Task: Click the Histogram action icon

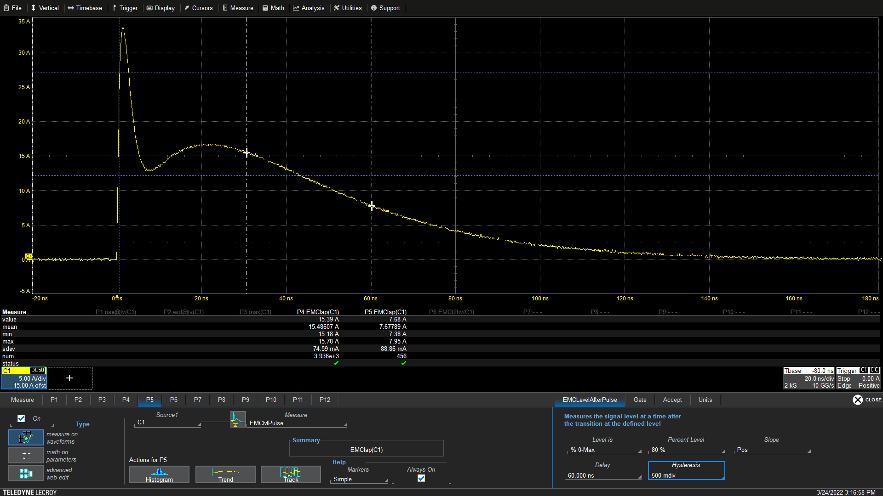Action: (159, 474)
